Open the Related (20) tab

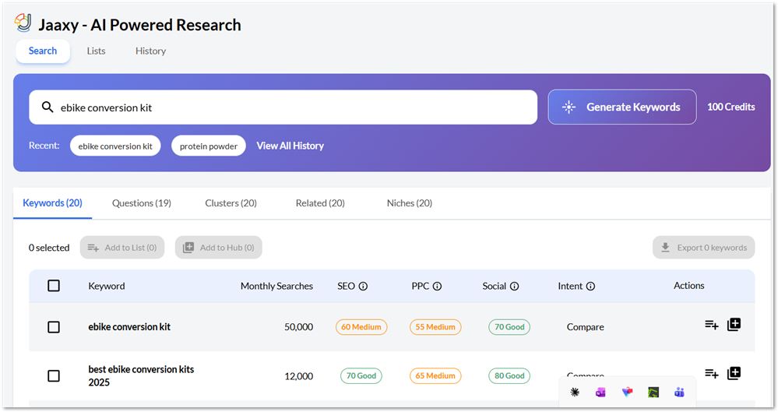tap(320, 203)
